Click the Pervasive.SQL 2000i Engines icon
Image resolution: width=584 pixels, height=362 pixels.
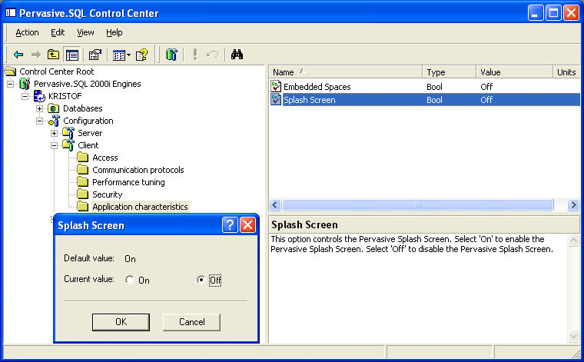pos(25,84)
